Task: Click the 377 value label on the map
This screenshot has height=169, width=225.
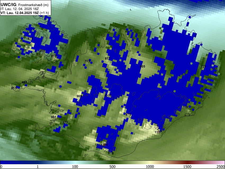Action: tap(65, 123)
